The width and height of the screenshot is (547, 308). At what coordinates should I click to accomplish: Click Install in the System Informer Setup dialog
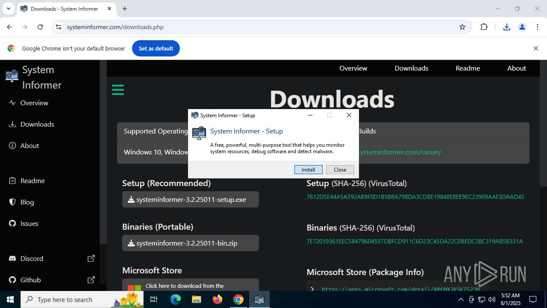click(308, 170)
